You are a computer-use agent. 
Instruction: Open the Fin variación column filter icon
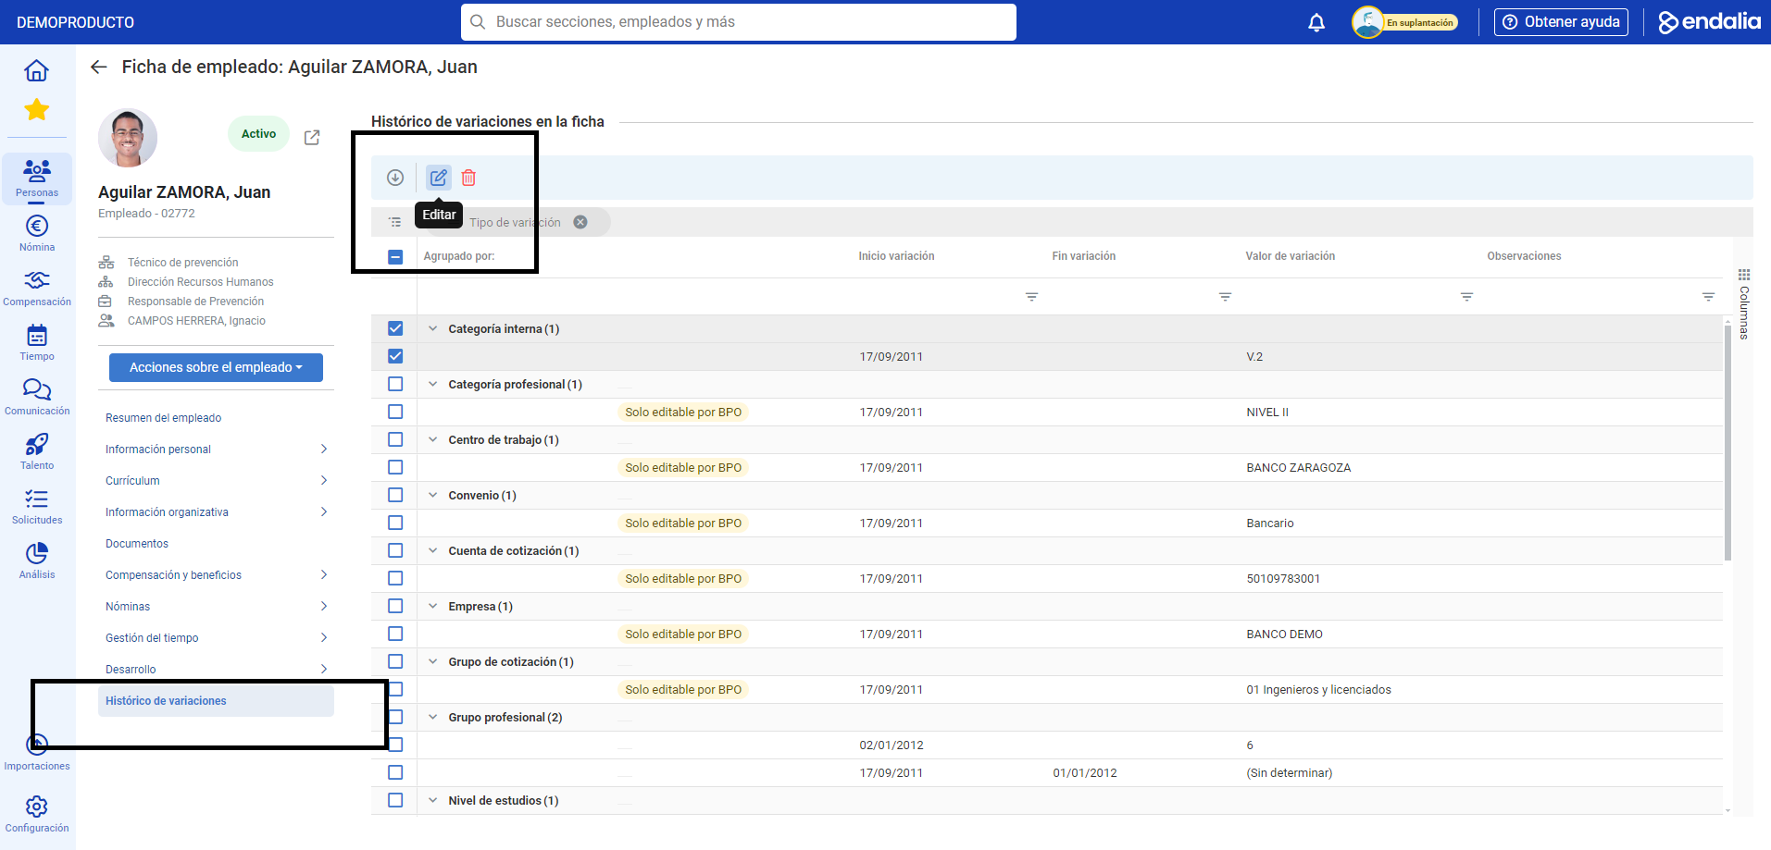pyautogui.click(x=1225, y=297)
